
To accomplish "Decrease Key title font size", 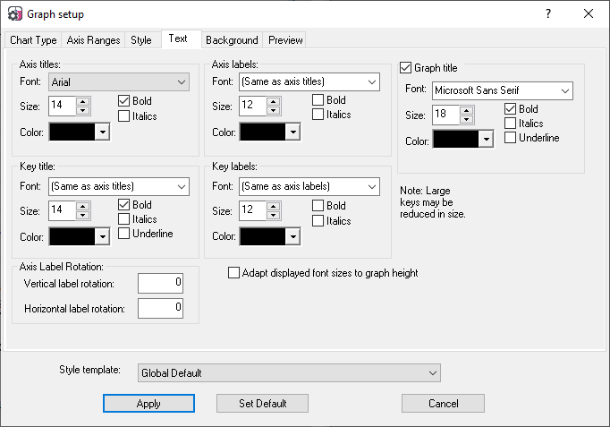I will 83,215.
